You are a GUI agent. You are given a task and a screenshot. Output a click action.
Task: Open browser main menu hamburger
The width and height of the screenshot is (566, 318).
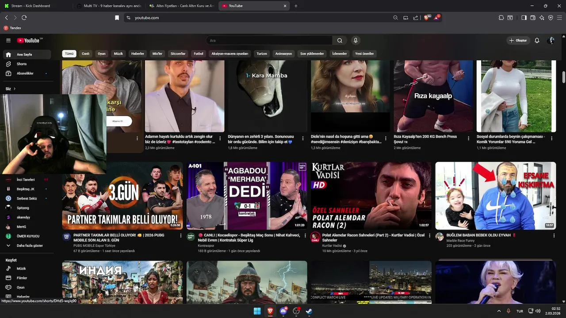pos(560,18)
